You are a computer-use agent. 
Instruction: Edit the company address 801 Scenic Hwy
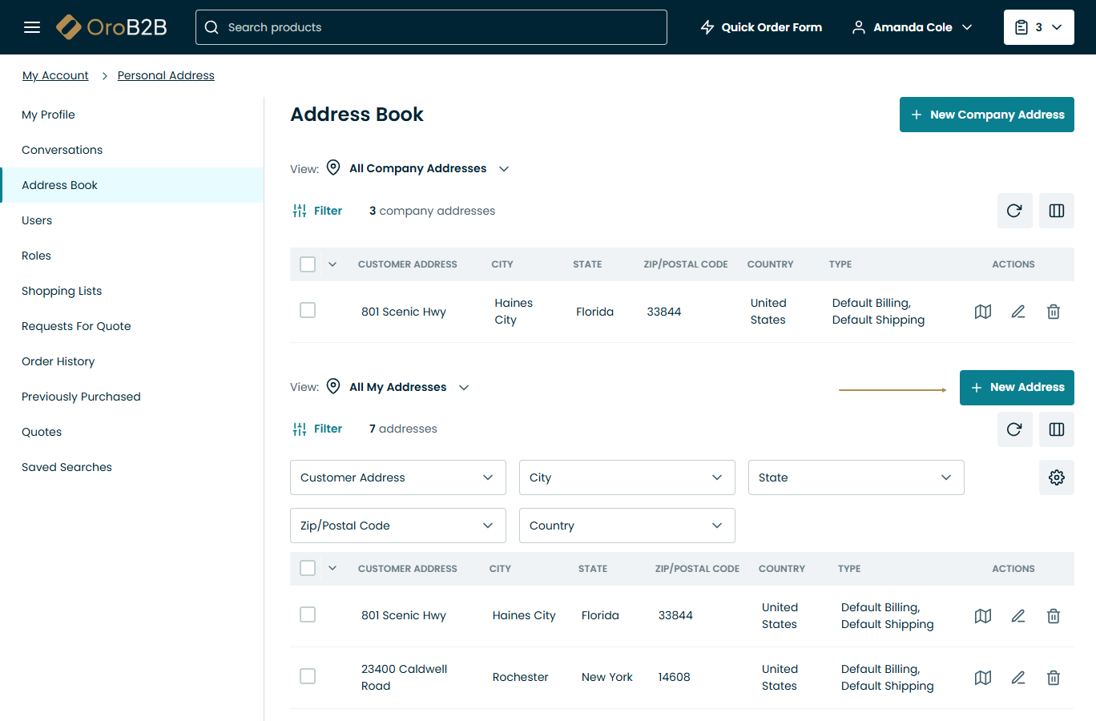pyautogui.click(x=1018, y=312)
